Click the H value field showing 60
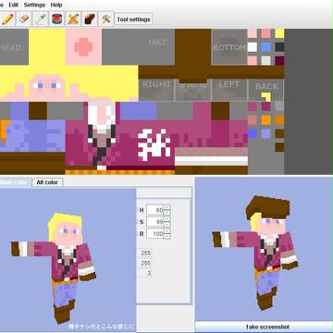The height and width of the screenshot is (333, 333). (154, 210)
